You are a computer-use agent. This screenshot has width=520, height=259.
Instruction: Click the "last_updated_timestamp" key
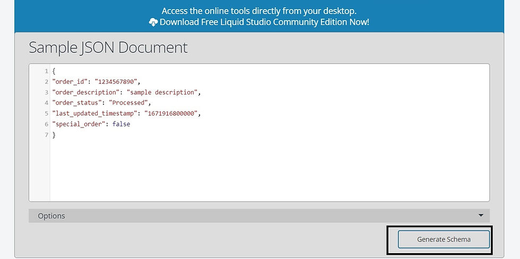pos(95,114)
